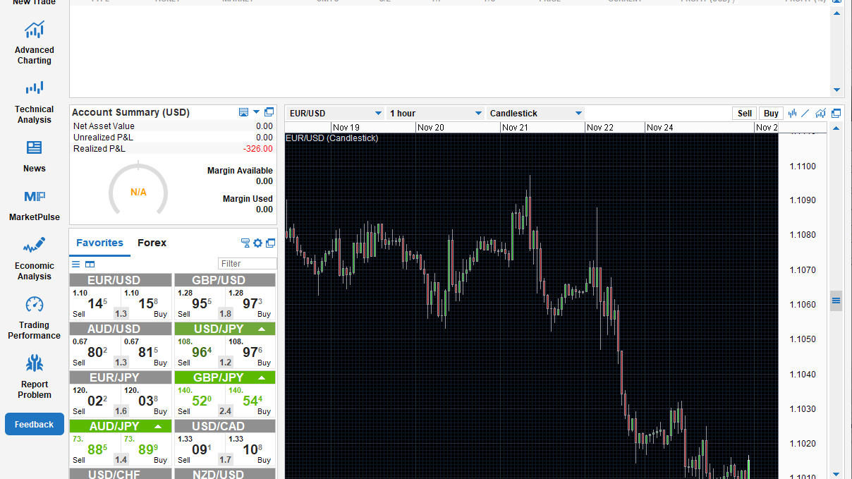The width and height of the screenshot is (852, 479).
Task: Click the AUD/JPY up-arrow indicator
Action: [x=158, y=427]
